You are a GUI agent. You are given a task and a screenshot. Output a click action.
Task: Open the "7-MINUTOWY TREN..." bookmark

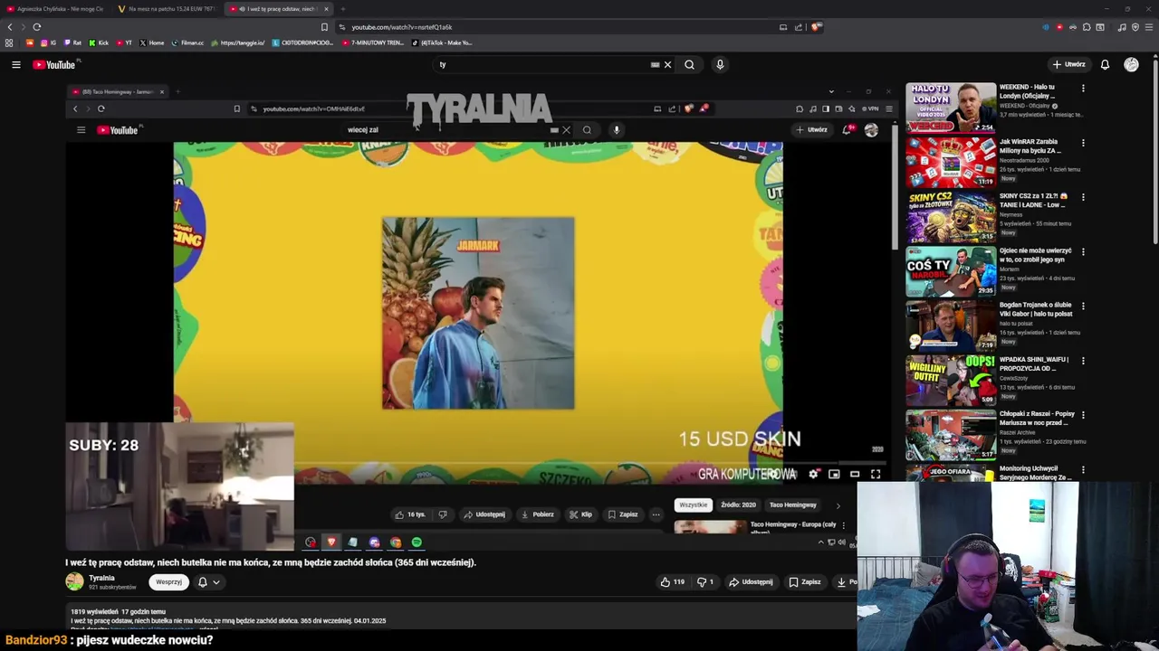pyautogui.click(x=373, y=42)
